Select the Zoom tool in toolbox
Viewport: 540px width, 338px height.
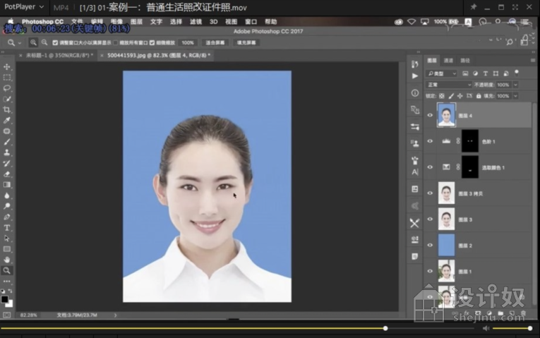click(6, 270)
